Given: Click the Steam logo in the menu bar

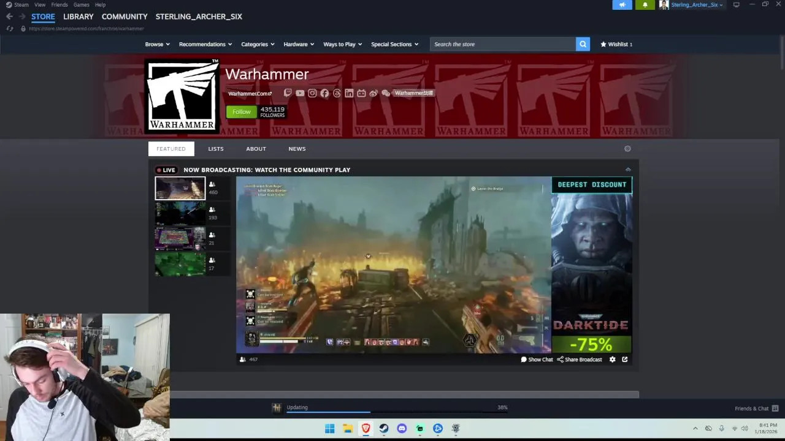Looking at the screenshot, I should coord(9,5).
